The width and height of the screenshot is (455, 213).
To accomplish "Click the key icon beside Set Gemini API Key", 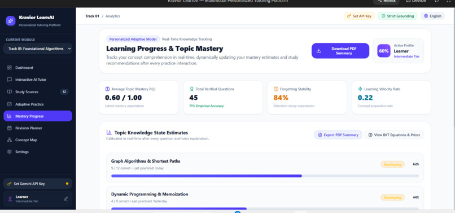I will tap(9, 184).
